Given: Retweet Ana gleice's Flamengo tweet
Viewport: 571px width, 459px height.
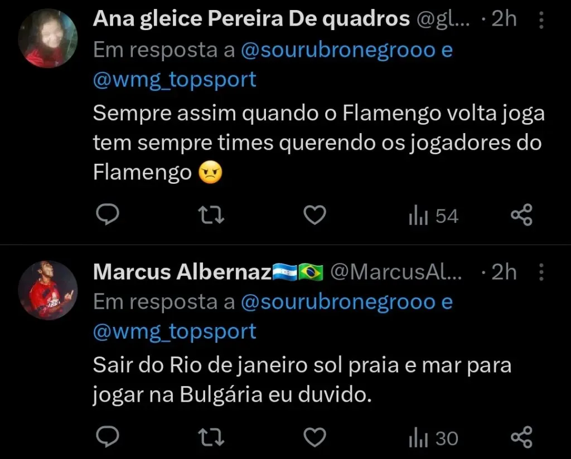Looking at the screenshot, I should pyautogui.click(x=211, y=215).
